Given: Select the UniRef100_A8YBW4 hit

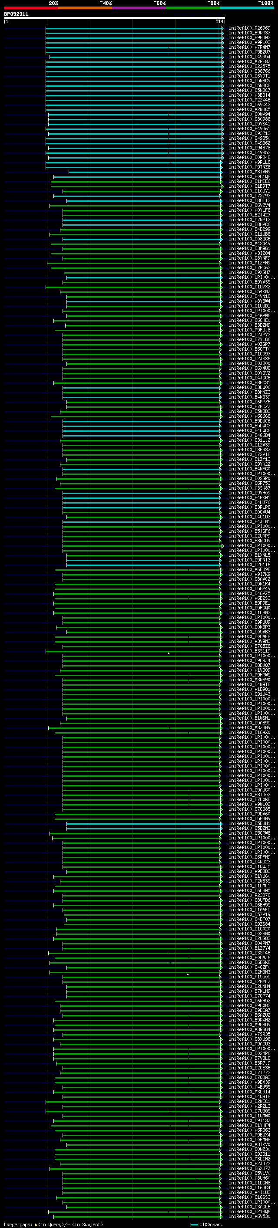Looking at the screenshot, I should coord(249,301).
